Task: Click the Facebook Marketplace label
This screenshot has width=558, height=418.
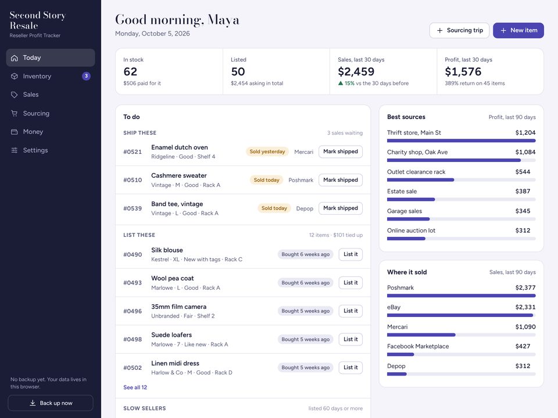Action: [x=418, y=346]
